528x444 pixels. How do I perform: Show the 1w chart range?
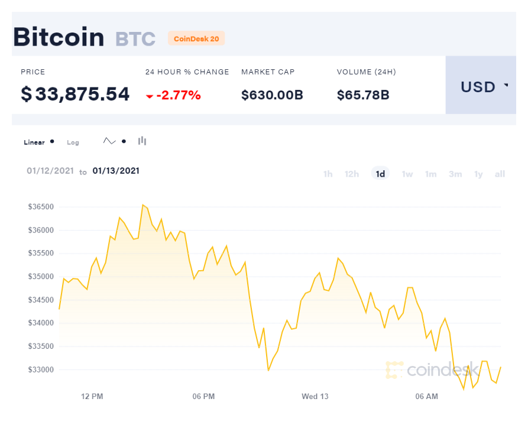click(407, 174)
